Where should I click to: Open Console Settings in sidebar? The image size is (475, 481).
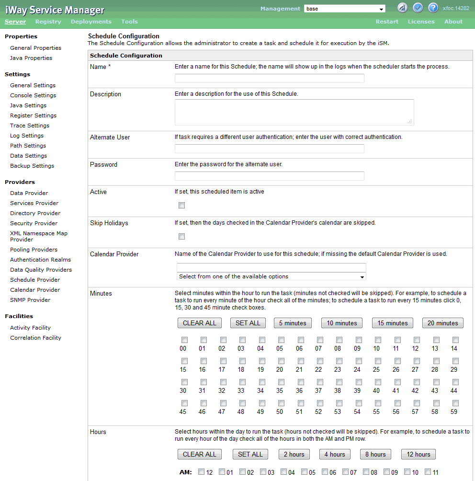coord(33,95)
